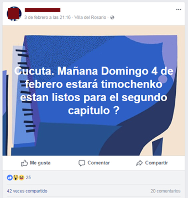This screenshot has width=188, height=198.
Task: Expand the 20 comentarios section
Action: tap(165, 191)
